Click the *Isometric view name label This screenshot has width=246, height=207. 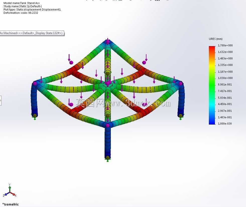point(11,204)
